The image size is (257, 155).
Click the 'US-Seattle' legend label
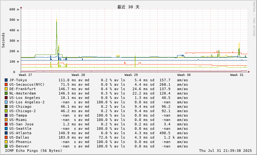(20, 129)
